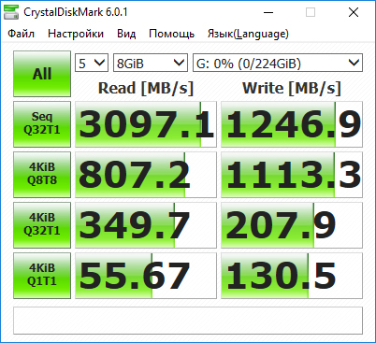This screenshot has height=343, width=376.
Task: Start the Seq Q32T1 test
Action: tap(42, 124)
